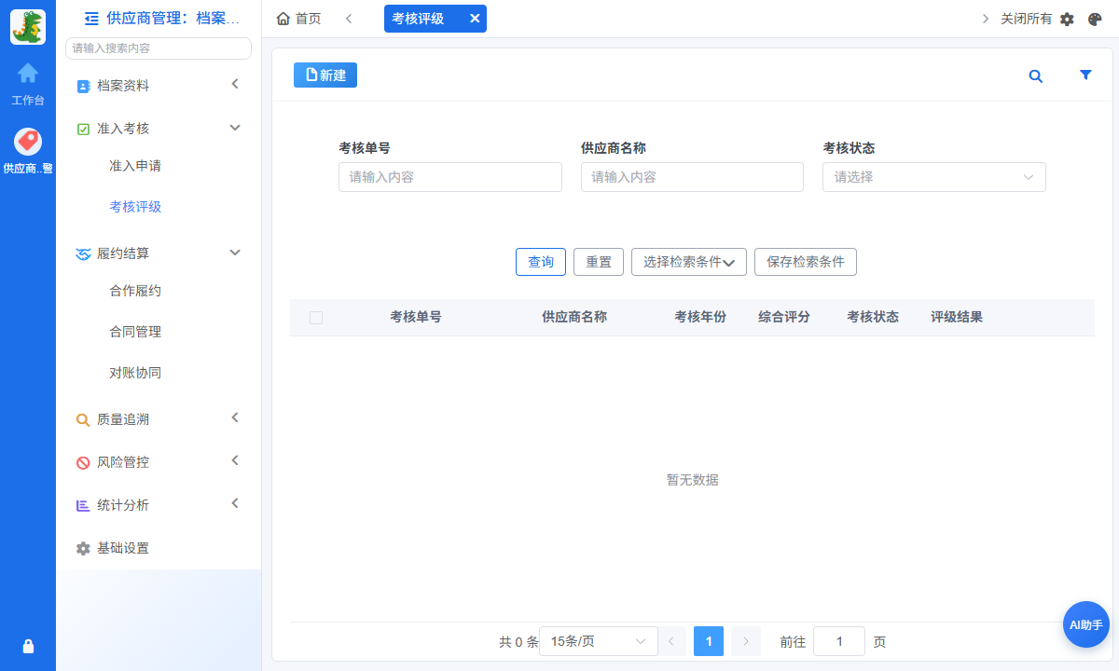Click the 质量追溯 magnifier icon
Viewport: 1119px width, 671px height.
83,419
